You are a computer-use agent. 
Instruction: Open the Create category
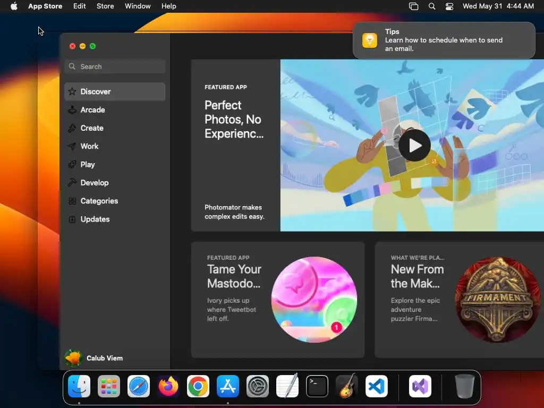[115, 128]
